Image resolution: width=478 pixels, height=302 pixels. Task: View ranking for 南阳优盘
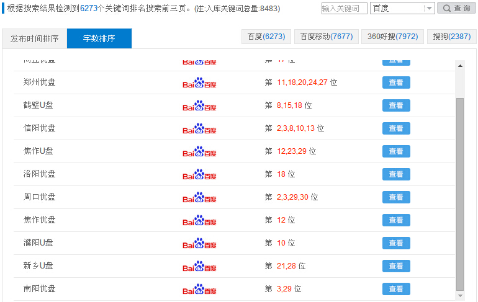pyautogui.click(x=396, y=289)
